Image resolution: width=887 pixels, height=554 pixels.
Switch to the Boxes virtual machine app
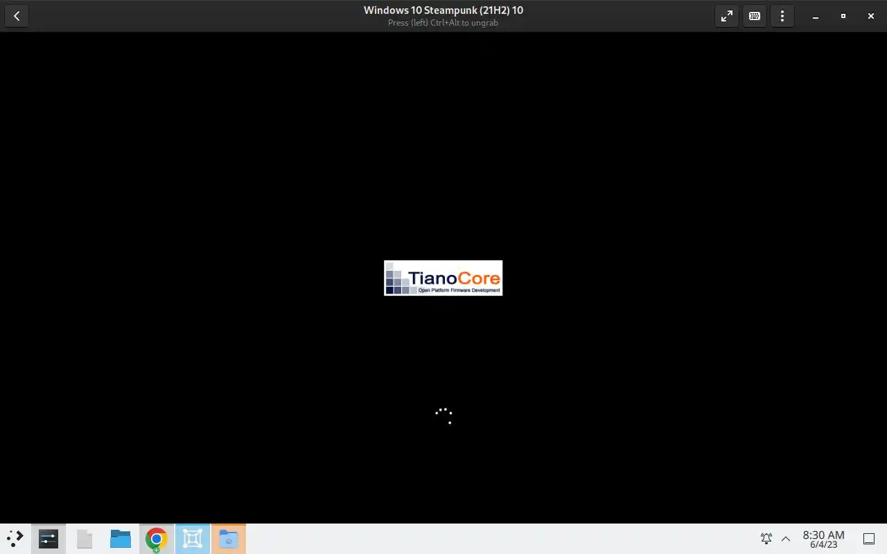(x=193, y=539)
